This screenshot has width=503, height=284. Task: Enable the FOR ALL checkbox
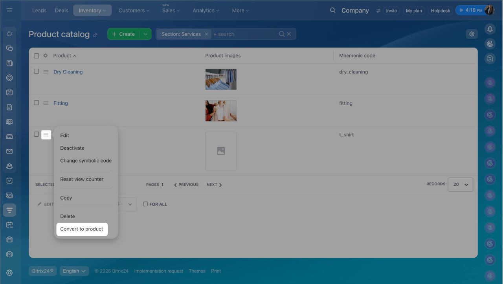coord(145,204)
